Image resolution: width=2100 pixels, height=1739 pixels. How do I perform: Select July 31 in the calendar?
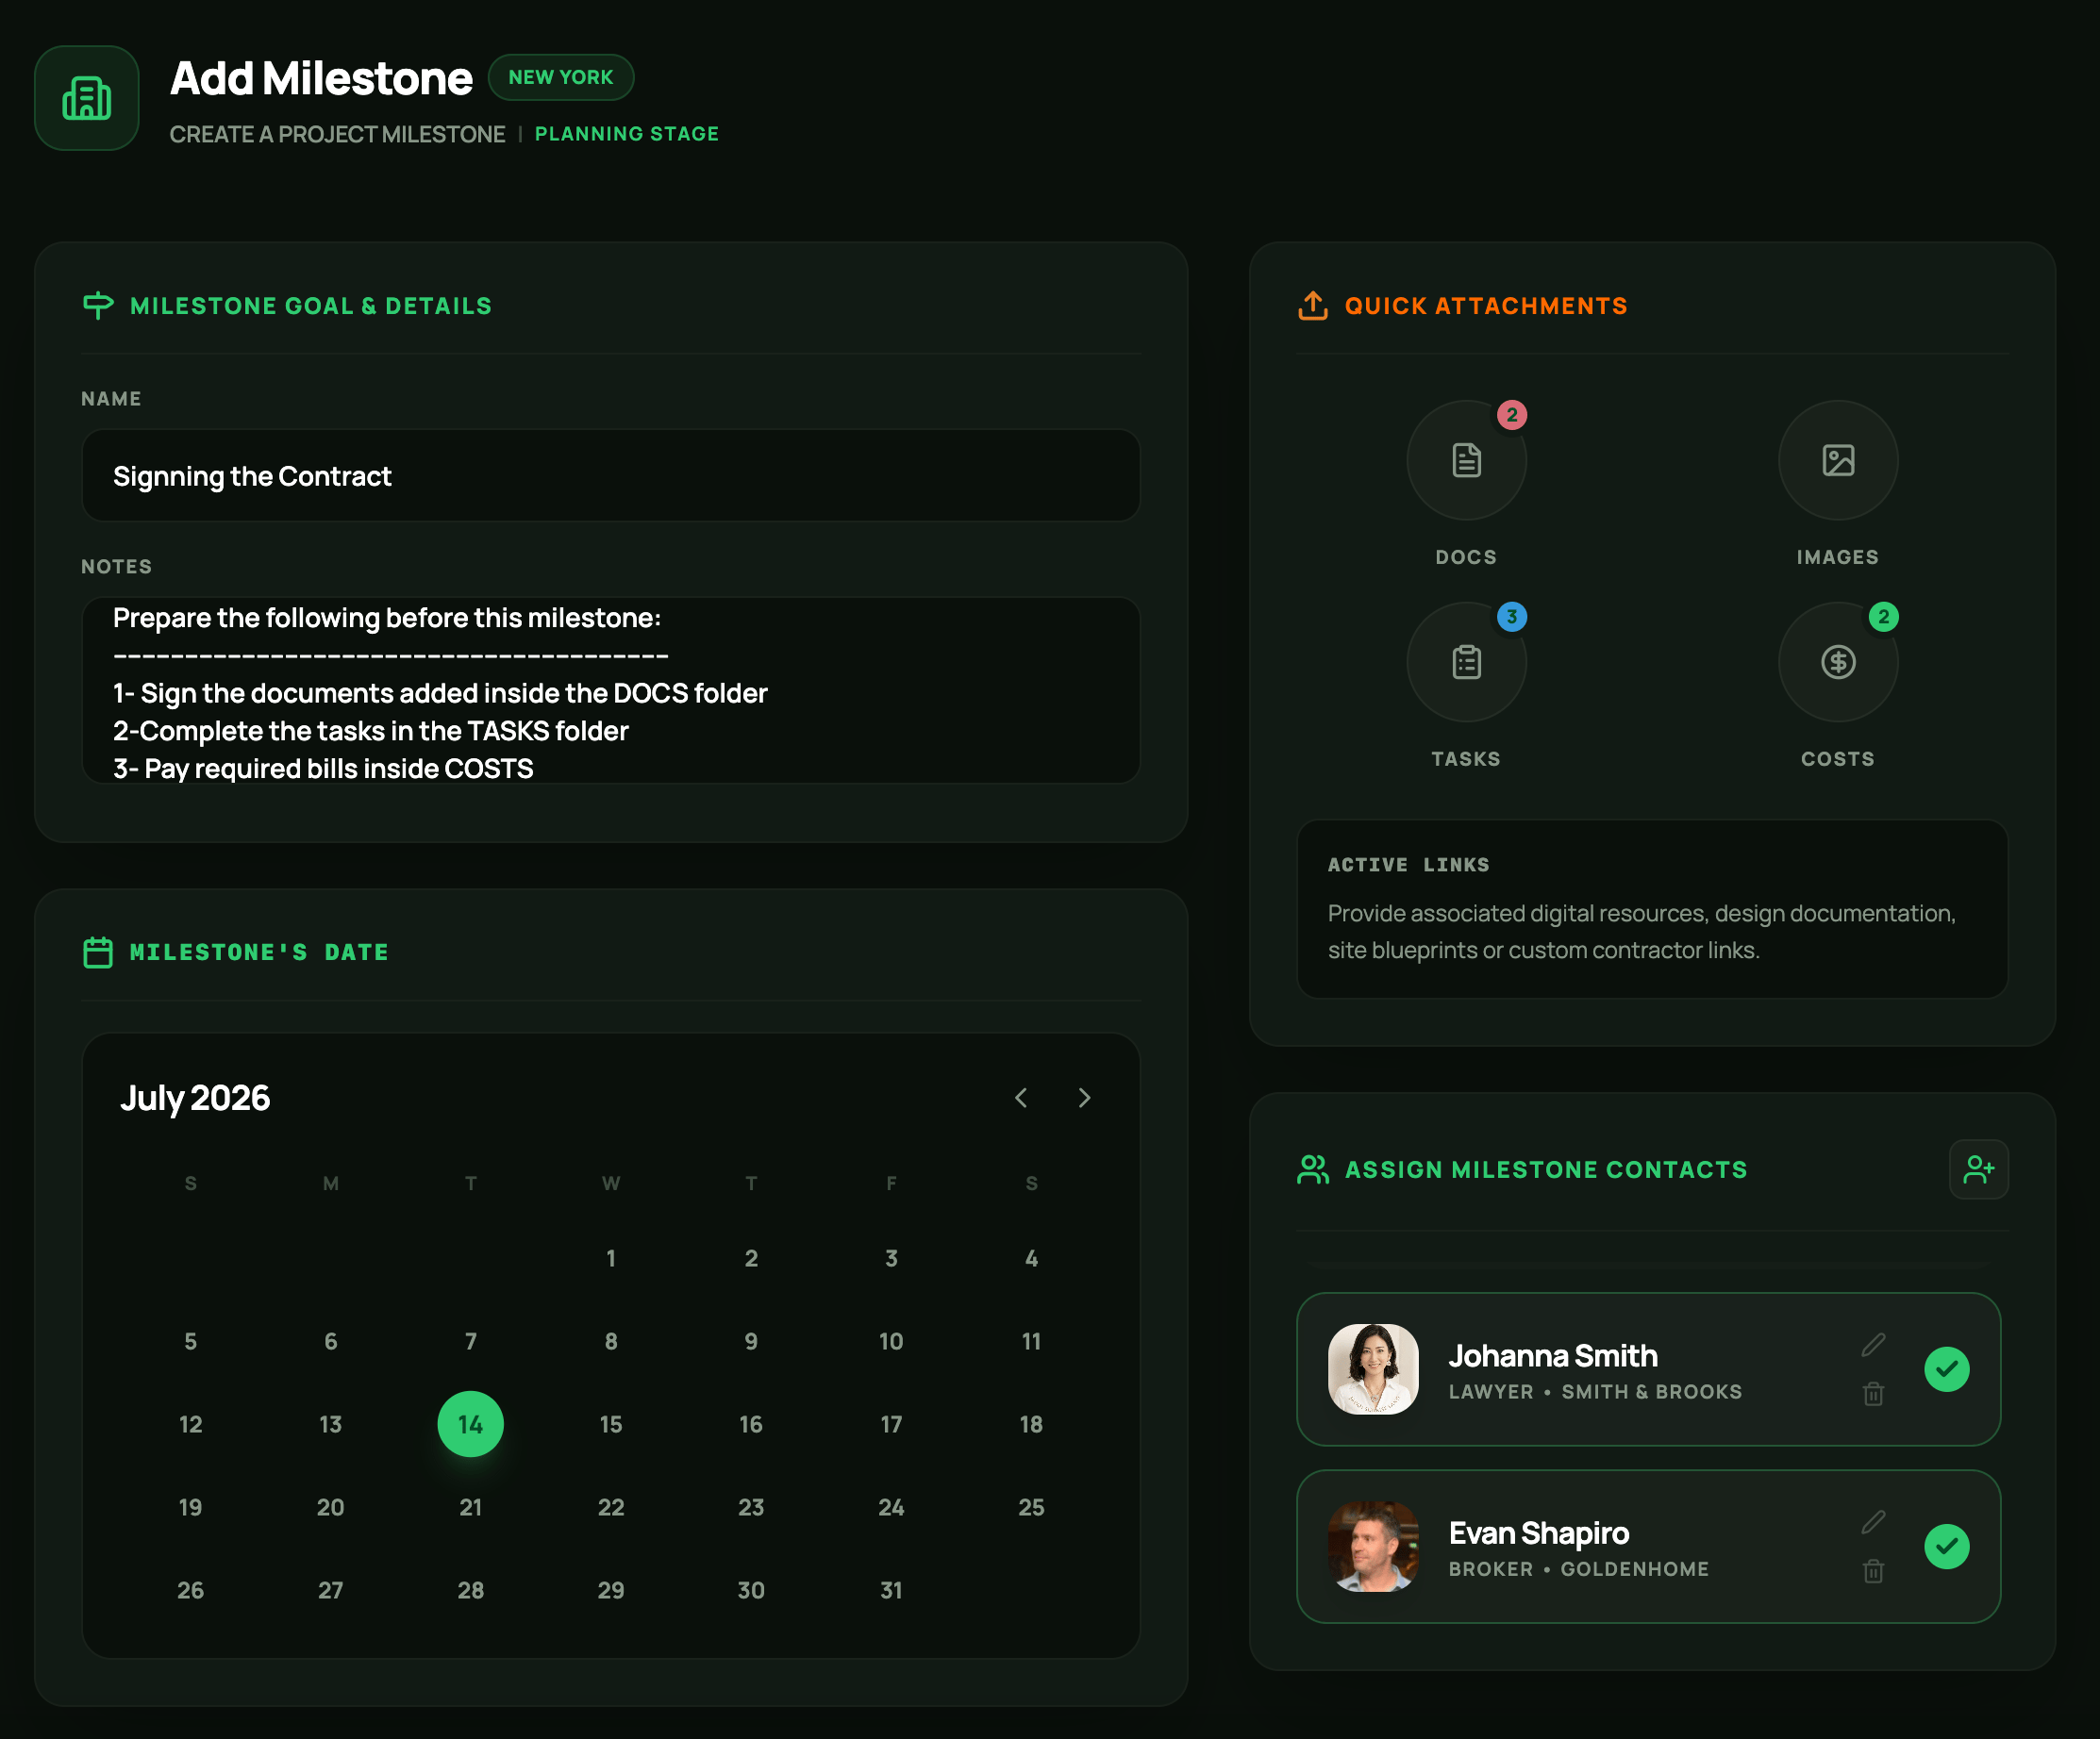coord(891,1590)
